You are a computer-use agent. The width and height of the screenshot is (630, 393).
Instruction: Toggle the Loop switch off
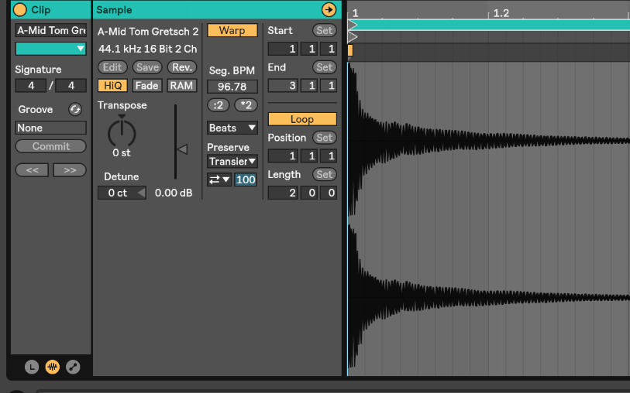301,119
